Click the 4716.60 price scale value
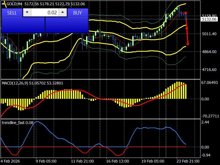This screenshot has height=165, width=220. click(x=209, y=70)
